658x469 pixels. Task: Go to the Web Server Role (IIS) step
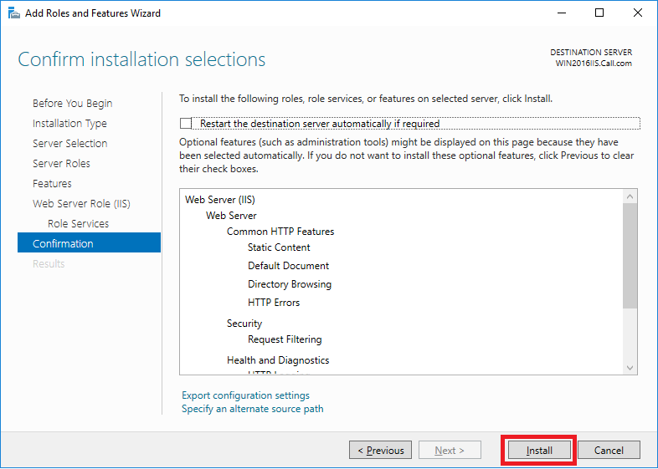tap(81, 204)
